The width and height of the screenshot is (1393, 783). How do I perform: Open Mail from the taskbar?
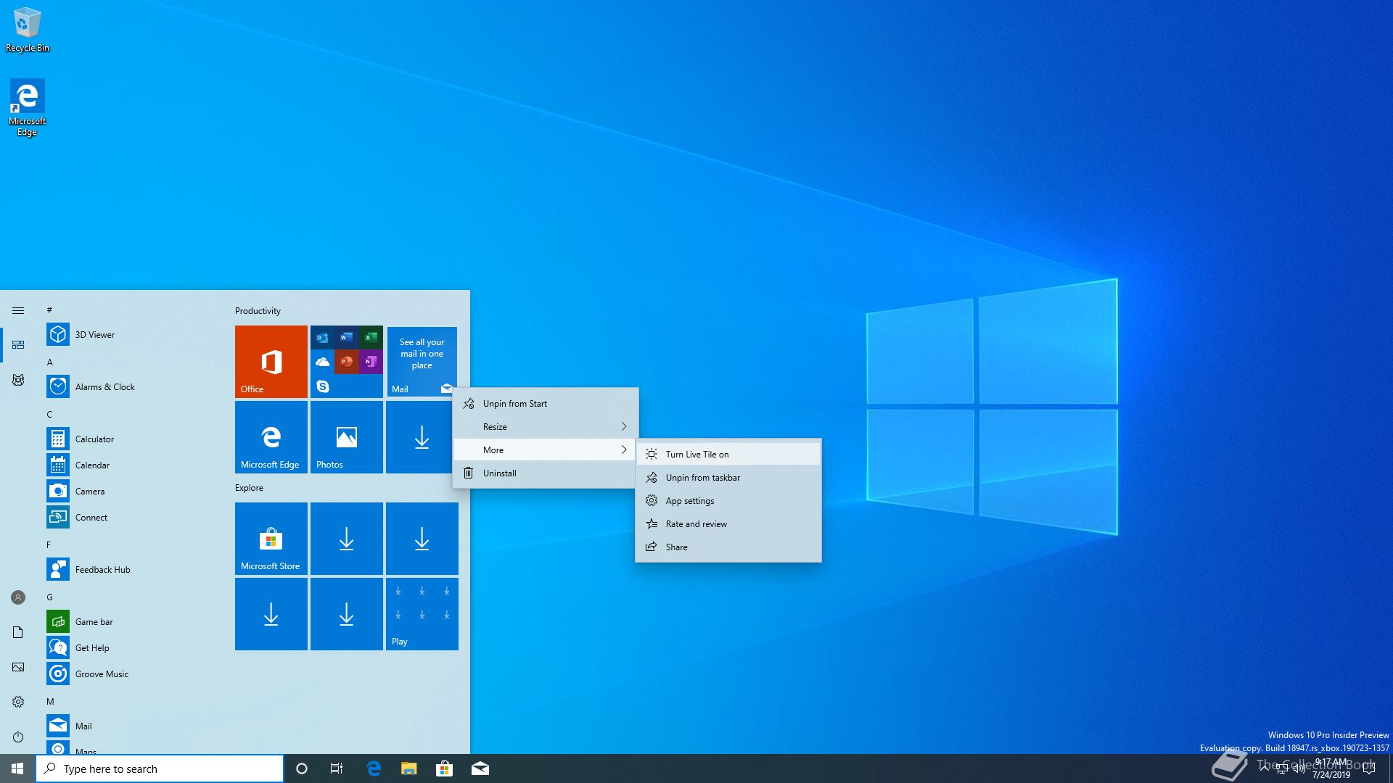(x=480, y=768)
